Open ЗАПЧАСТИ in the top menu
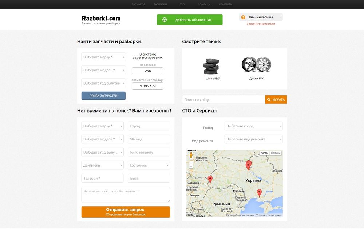364x229 pixels. (138, 4)
